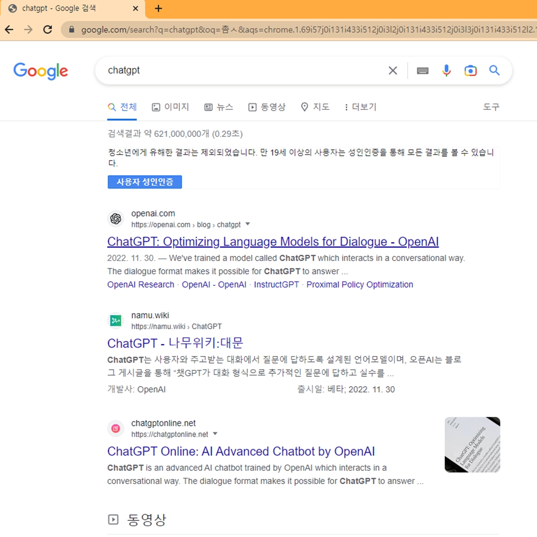Open the OpenAI - OpenAI sitelink
The width and height of the screenshot is (537, 537).
point(214,285)
